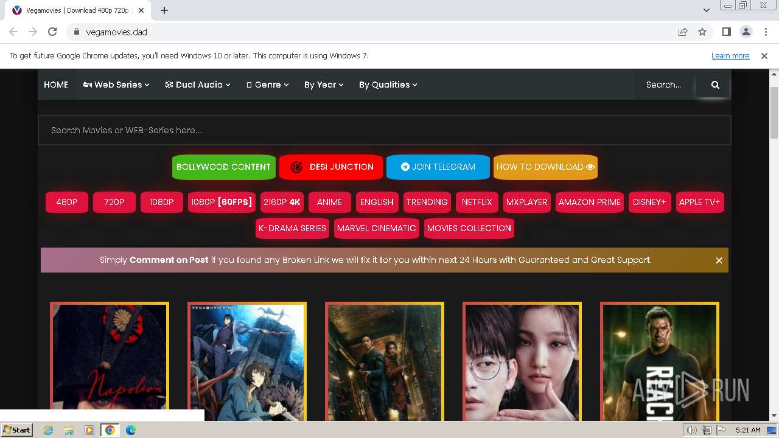Screen dimensions: 779x438
Task: Select 1080P 60FPS tag
Action: [x=222, y=202]
